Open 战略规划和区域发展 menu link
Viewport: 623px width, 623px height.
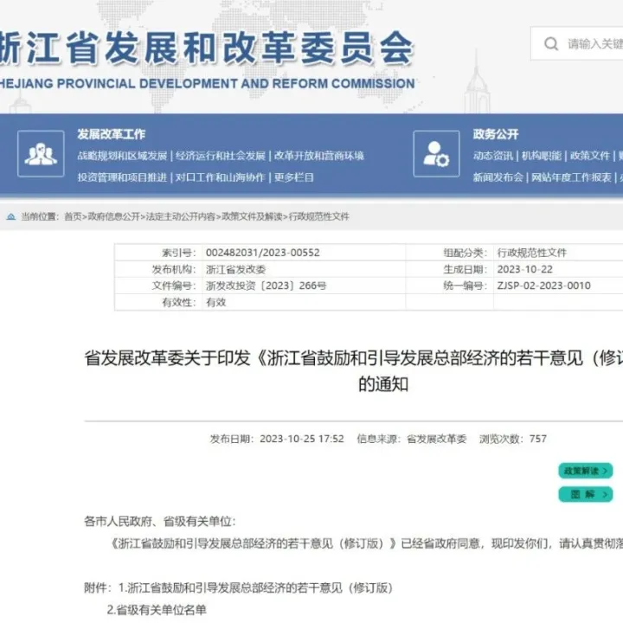[122, 156]
